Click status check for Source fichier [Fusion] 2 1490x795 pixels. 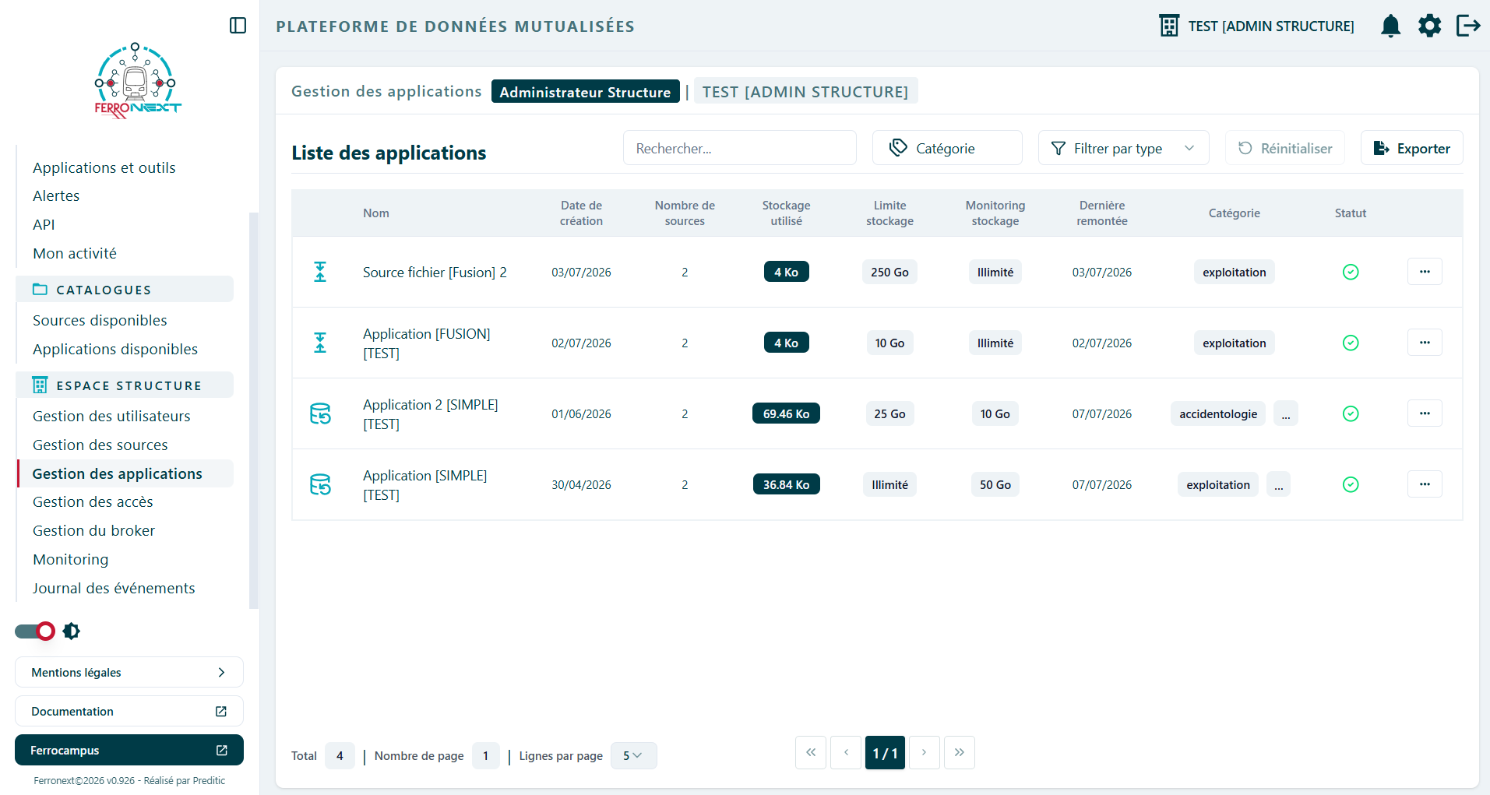[x=1351, y=272]
